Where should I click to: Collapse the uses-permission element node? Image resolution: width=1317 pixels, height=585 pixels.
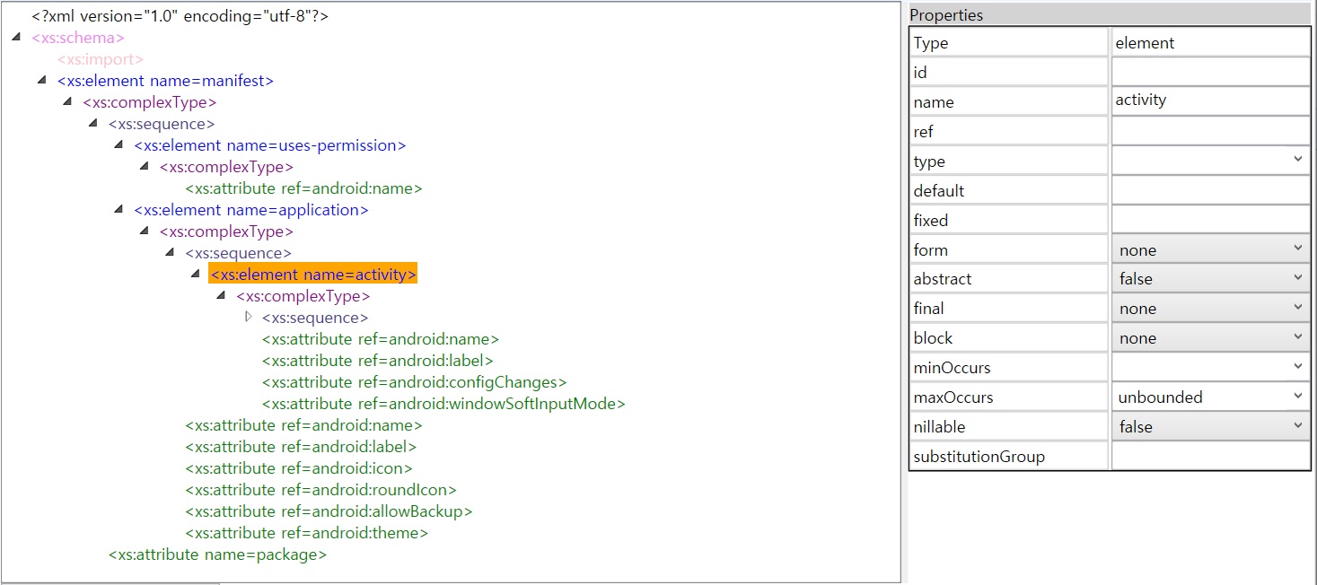tap(119, 145)
